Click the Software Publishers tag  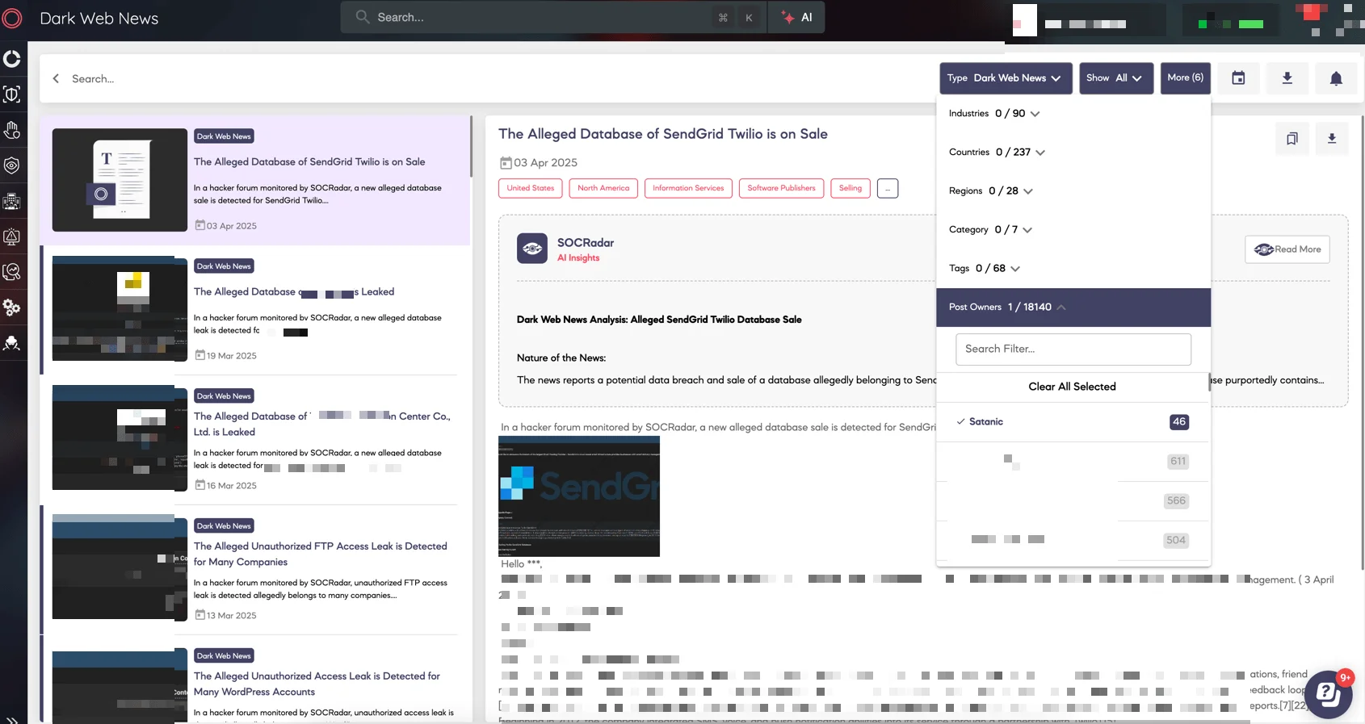coord(781,188)
